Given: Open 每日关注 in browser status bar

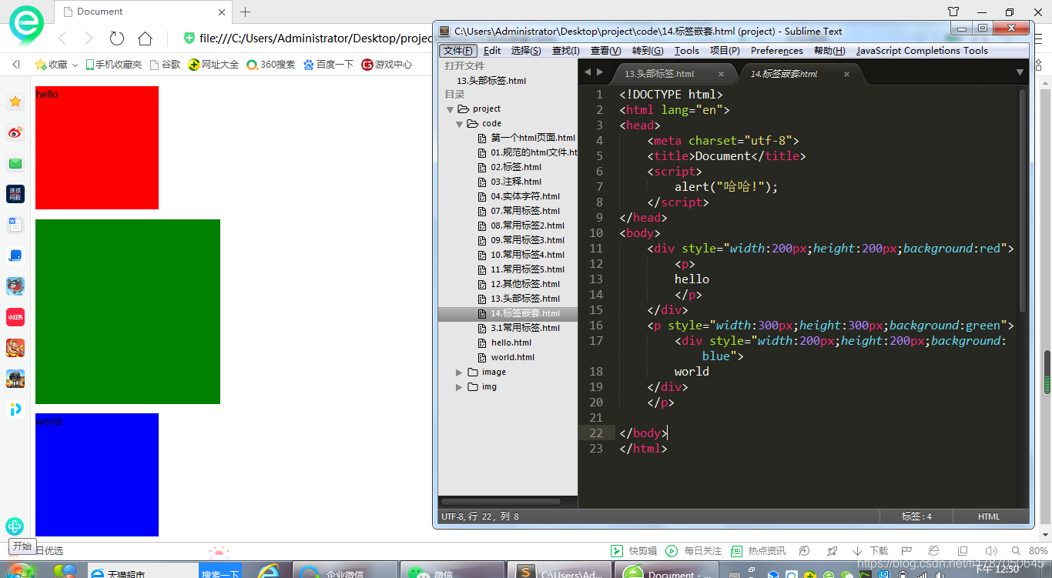Looking at the screenshot, I should point(694,551).
